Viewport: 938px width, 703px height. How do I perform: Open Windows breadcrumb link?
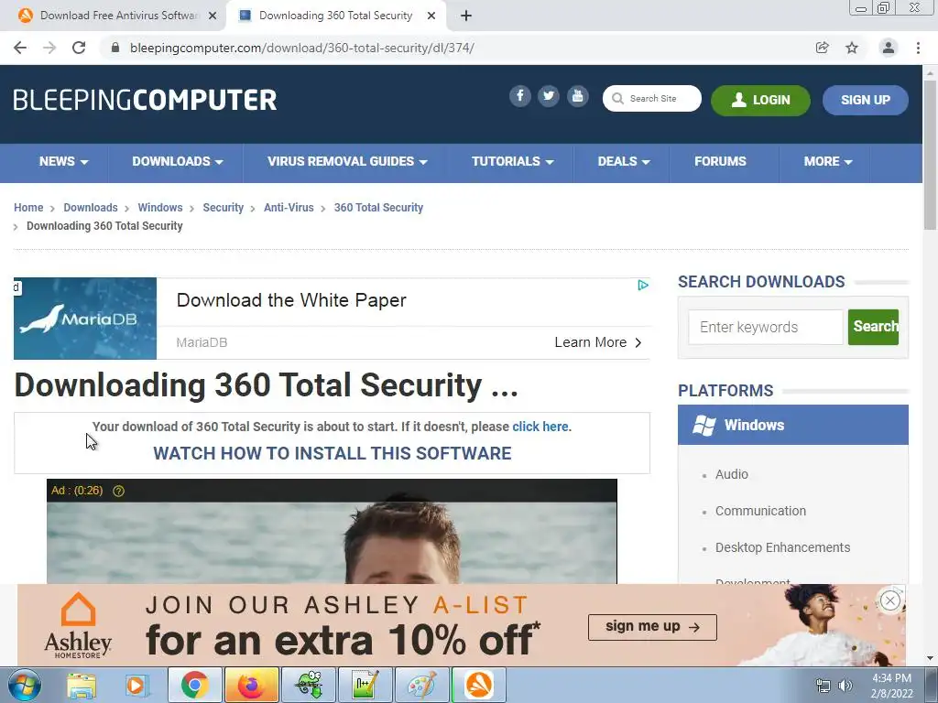point(160,208)
